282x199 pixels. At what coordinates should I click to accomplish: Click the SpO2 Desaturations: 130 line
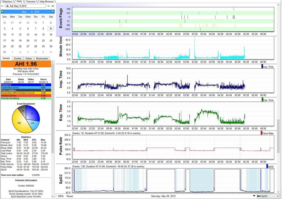[26, 191]
